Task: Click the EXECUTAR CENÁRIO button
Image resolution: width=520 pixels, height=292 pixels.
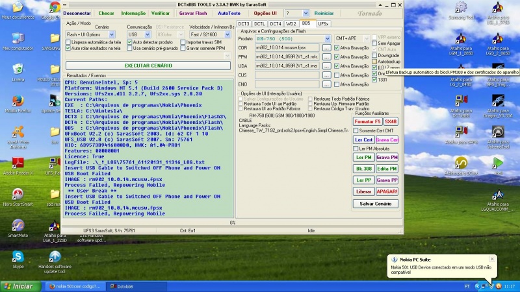Action: click(x=148, y=66)
